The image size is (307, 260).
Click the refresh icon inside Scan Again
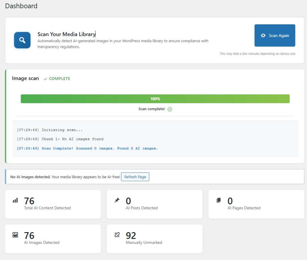pyautogui.click(x=263, y=35)
